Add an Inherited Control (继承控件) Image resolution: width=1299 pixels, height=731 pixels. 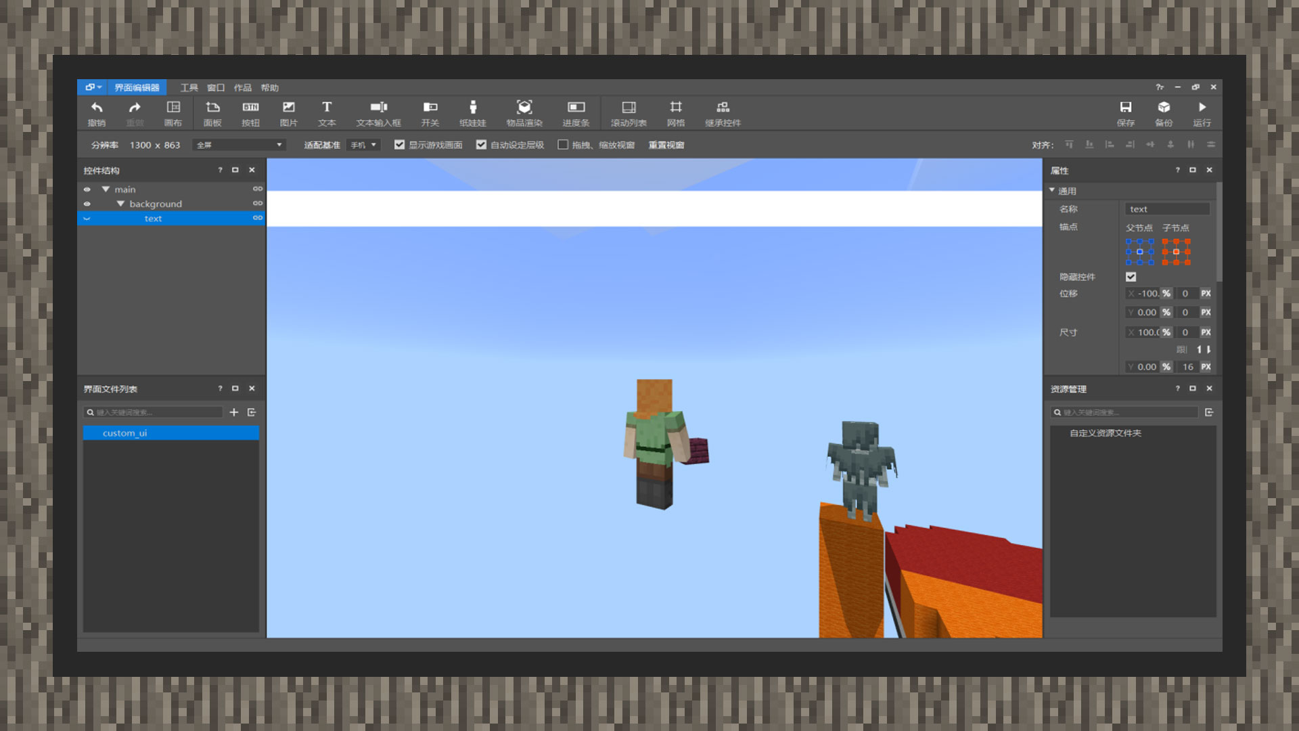coord(723,113)
